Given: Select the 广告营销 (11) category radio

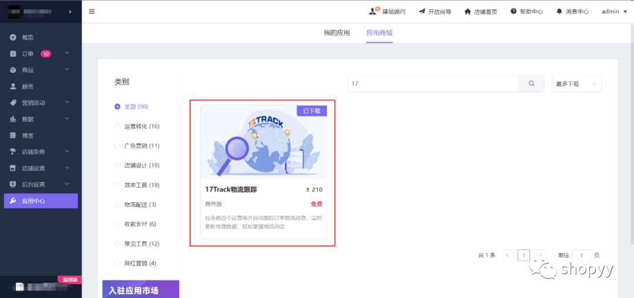Looking at the screenshot, I should coord(117,145).
